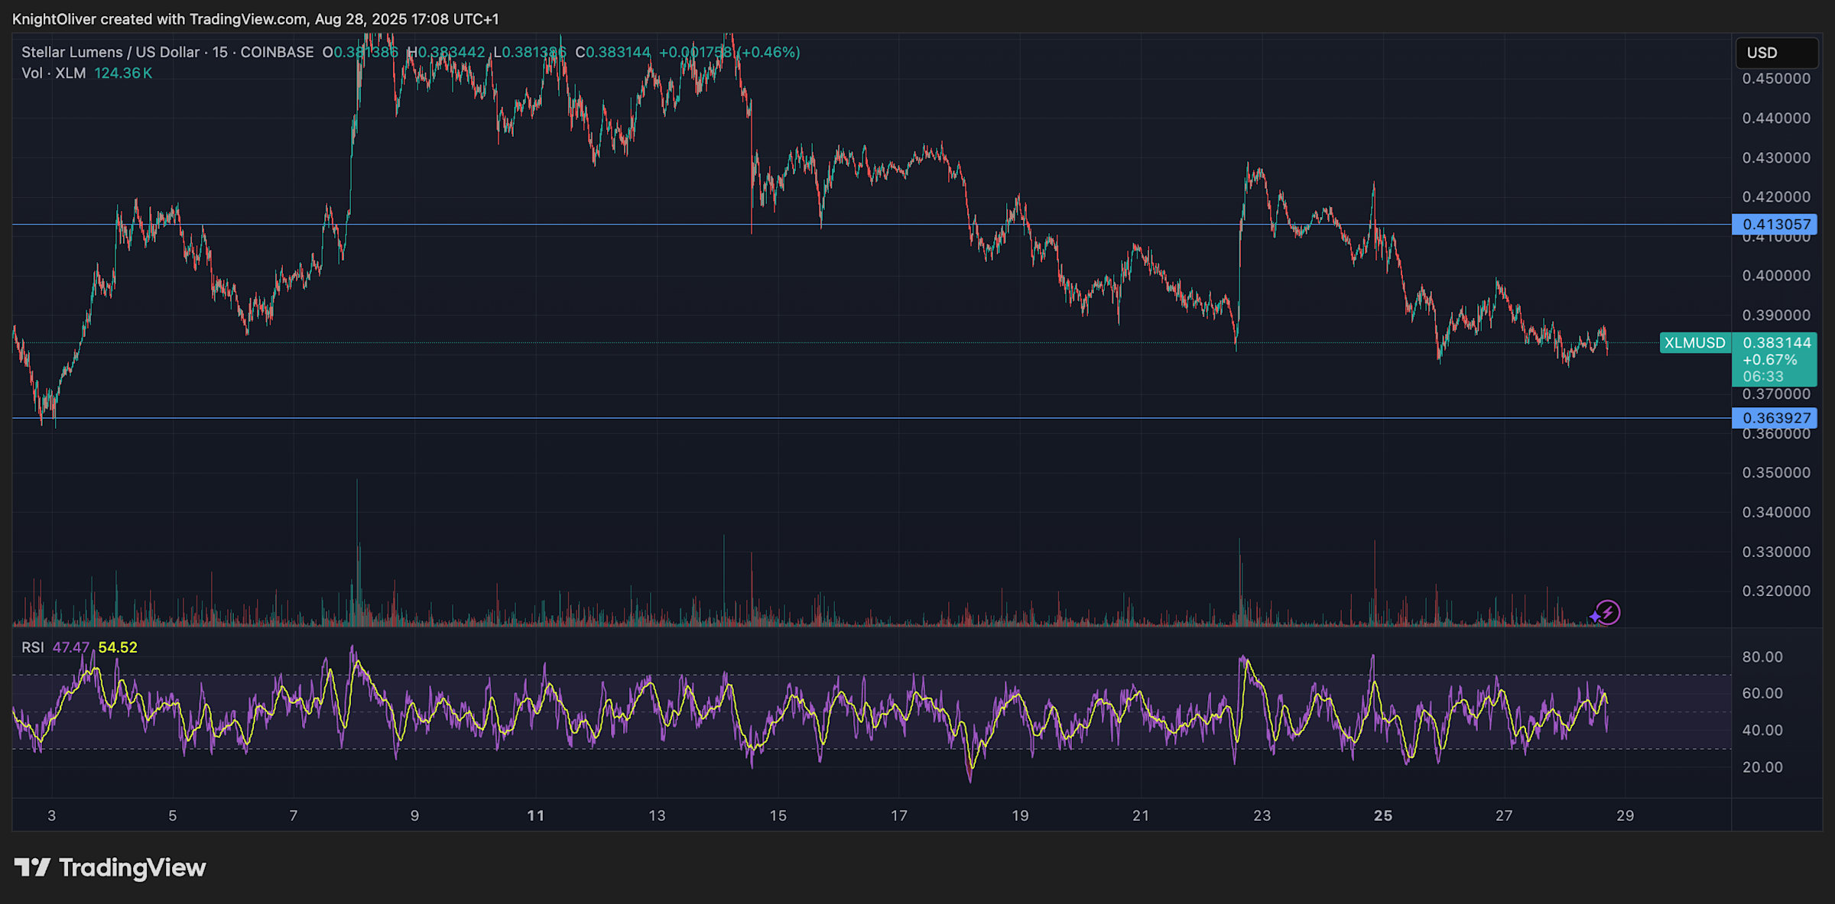Click the yellow RSI value 54.52
This screenshot has height=904, width=1835.
[119, 646]
